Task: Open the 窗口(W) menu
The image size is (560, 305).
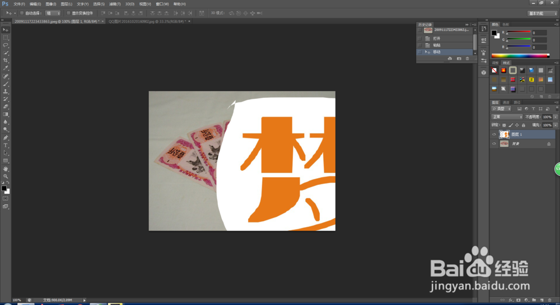Action: 162,4
